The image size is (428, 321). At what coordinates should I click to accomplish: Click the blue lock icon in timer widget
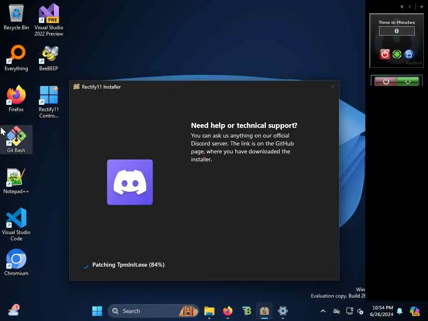coord(409,54)
